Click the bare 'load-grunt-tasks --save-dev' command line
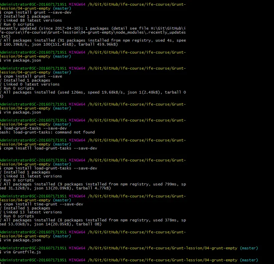Screen dimensions: 274x264 (33, 128)
